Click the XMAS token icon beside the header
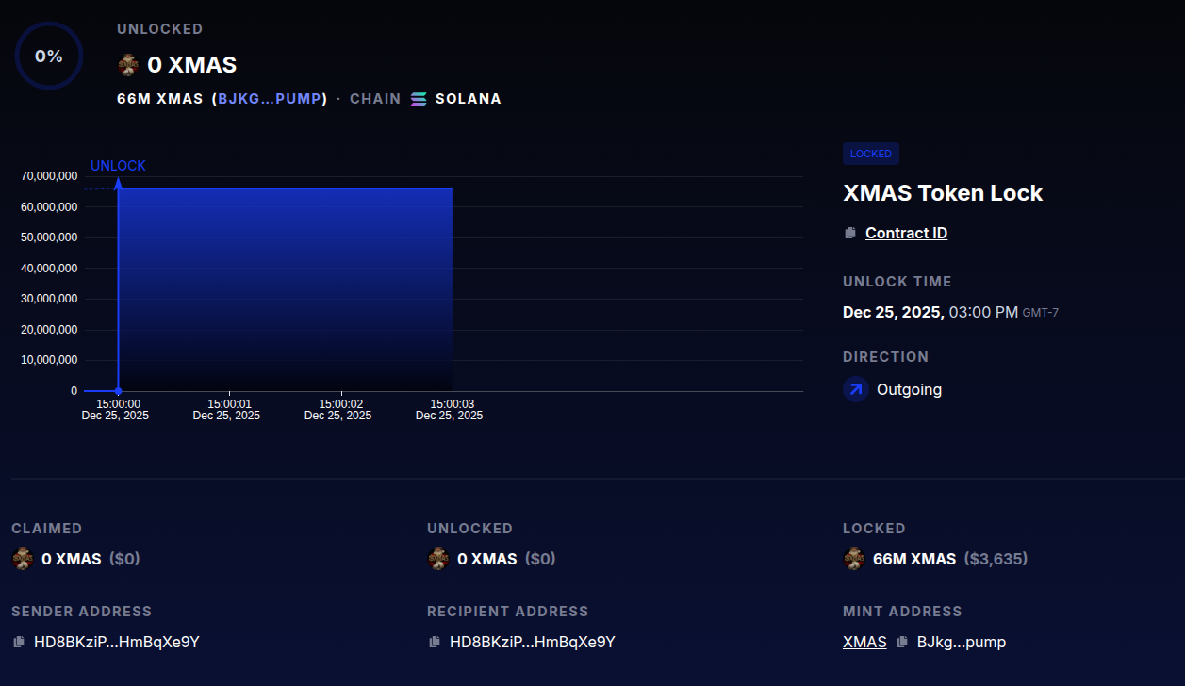This screenshot has width=1185, height=686. [x=128, y=64]
